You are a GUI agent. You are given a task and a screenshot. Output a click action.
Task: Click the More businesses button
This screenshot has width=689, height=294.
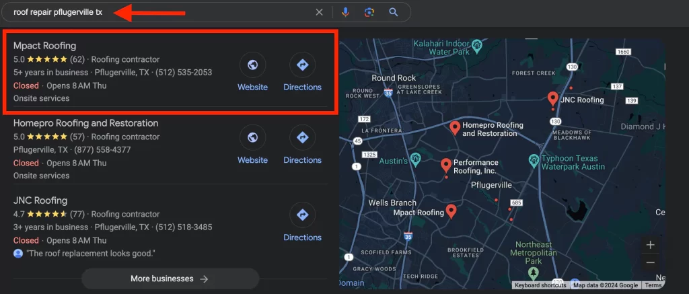tap(170, 279)
